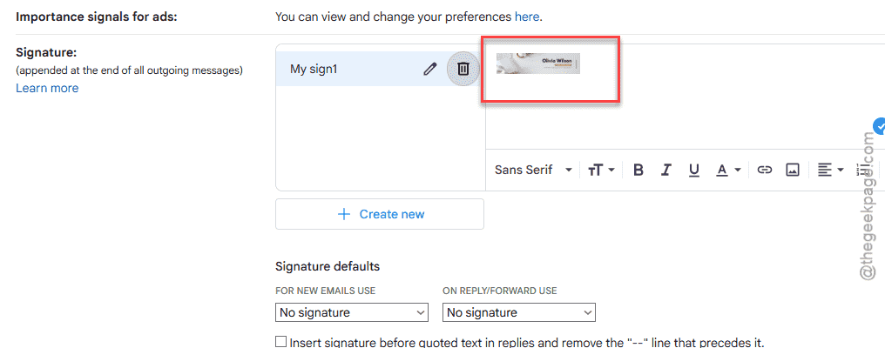Open the Learn more link

click(47, 88)
